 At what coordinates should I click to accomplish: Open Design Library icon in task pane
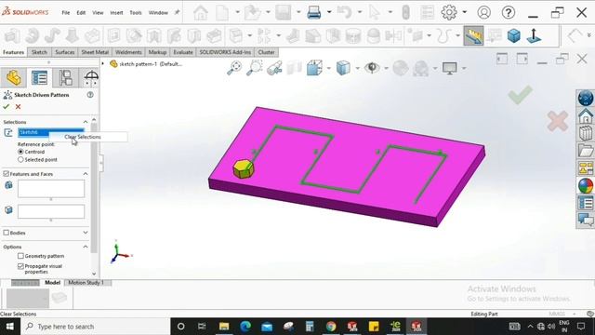(x=586, y=133)
